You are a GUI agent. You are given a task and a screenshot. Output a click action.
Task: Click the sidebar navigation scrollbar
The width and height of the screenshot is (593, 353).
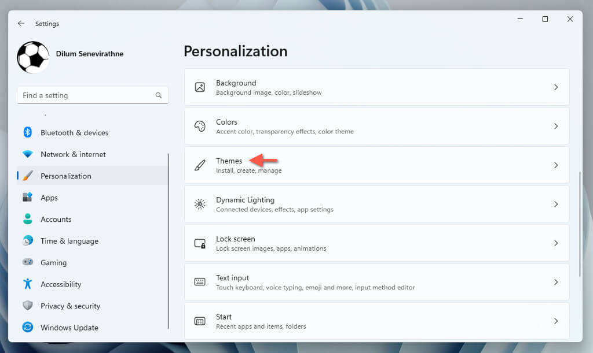click(x=169, y=241)
